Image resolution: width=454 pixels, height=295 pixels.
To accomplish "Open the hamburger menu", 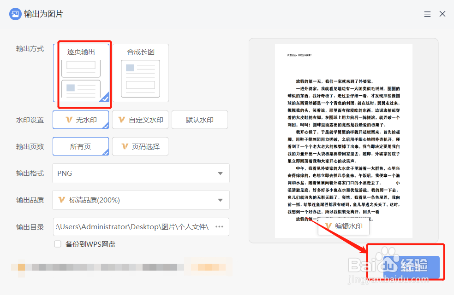I will 427,14.
